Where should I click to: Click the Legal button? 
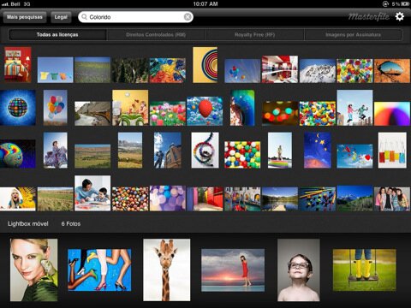point(61,17)
